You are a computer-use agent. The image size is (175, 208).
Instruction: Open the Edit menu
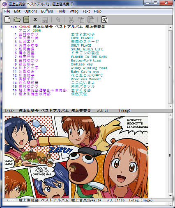(x=17, y=11)
